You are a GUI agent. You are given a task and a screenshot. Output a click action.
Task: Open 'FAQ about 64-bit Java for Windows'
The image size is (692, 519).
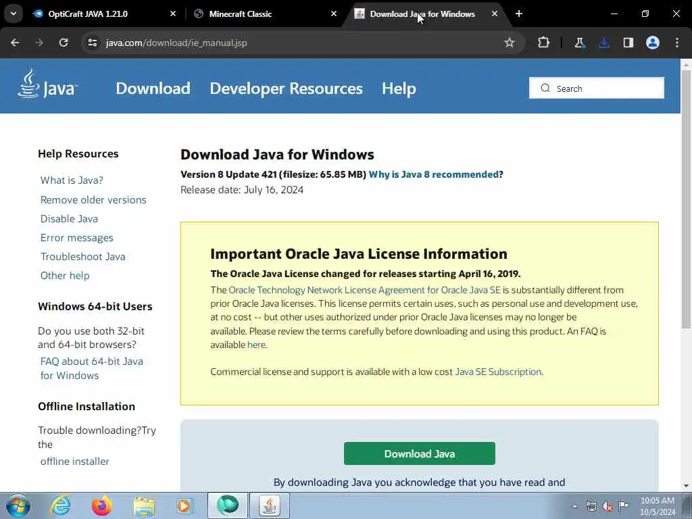(x=92, y=368)
